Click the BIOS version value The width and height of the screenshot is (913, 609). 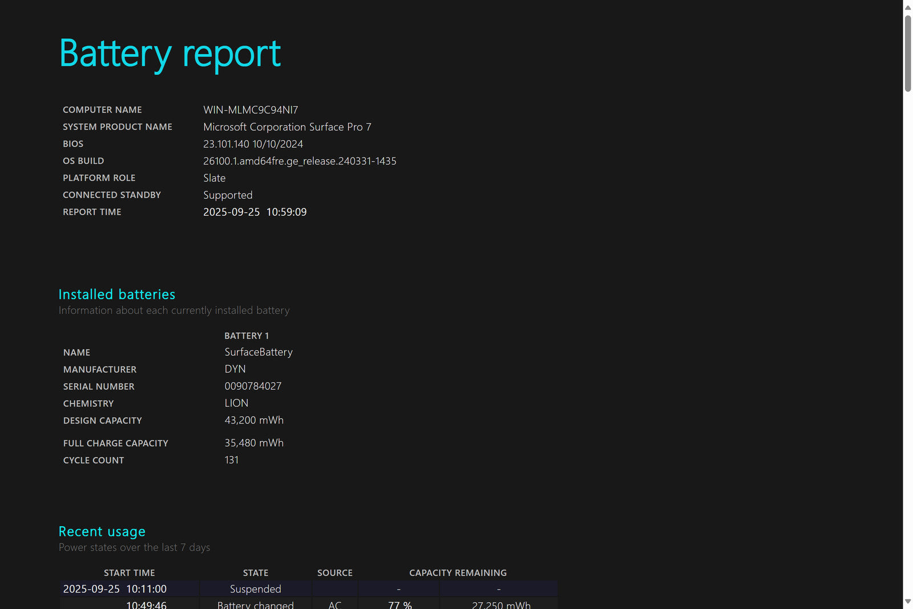253,144
